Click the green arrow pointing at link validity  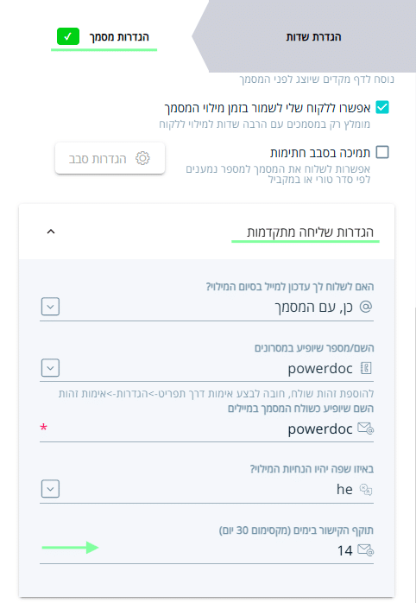click(70, 547)
